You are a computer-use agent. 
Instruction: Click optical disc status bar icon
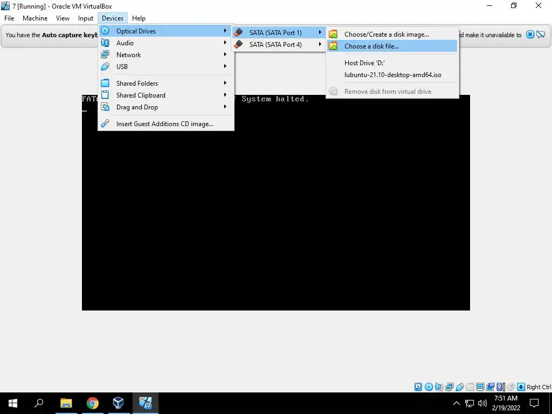coord(429,387)
